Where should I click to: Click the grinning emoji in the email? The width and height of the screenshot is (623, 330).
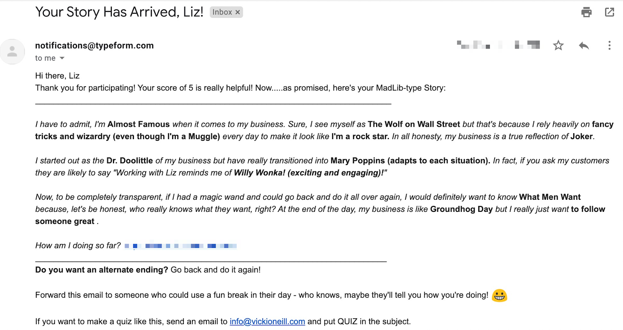(x=500, y=295)
